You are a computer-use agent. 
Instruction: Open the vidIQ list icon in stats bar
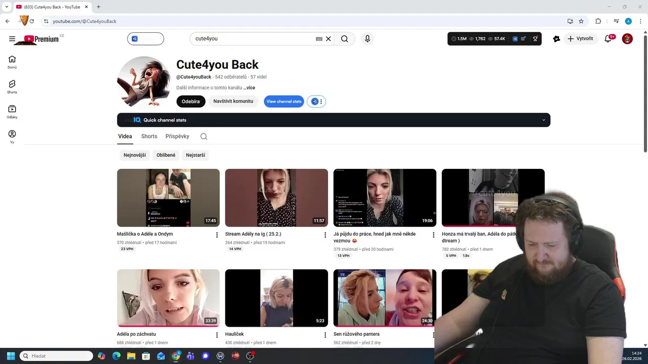click(523, 39)
